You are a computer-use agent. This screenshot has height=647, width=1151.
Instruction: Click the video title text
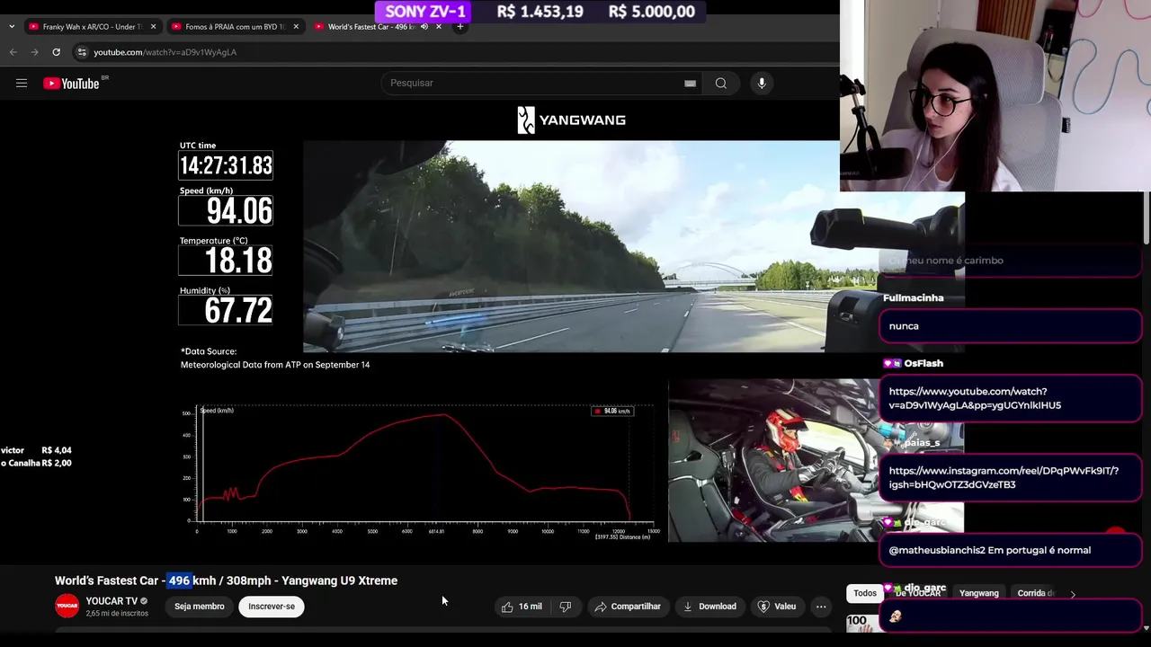pos(226,581)
